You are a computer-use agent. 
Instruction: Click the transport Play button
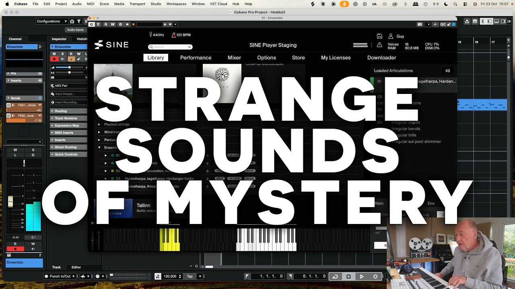362,277
